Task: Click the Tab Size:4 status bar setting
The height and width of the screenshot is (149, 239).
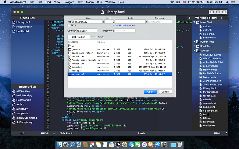Action: (x=66, y=133)
